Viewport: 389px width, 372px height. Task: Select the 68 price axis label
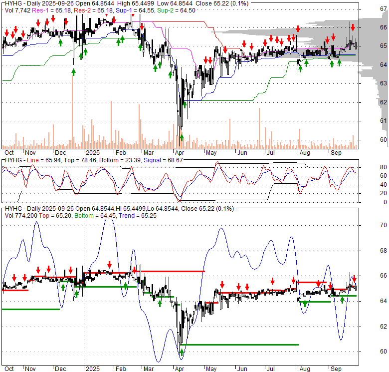click(x=384, y=250)
